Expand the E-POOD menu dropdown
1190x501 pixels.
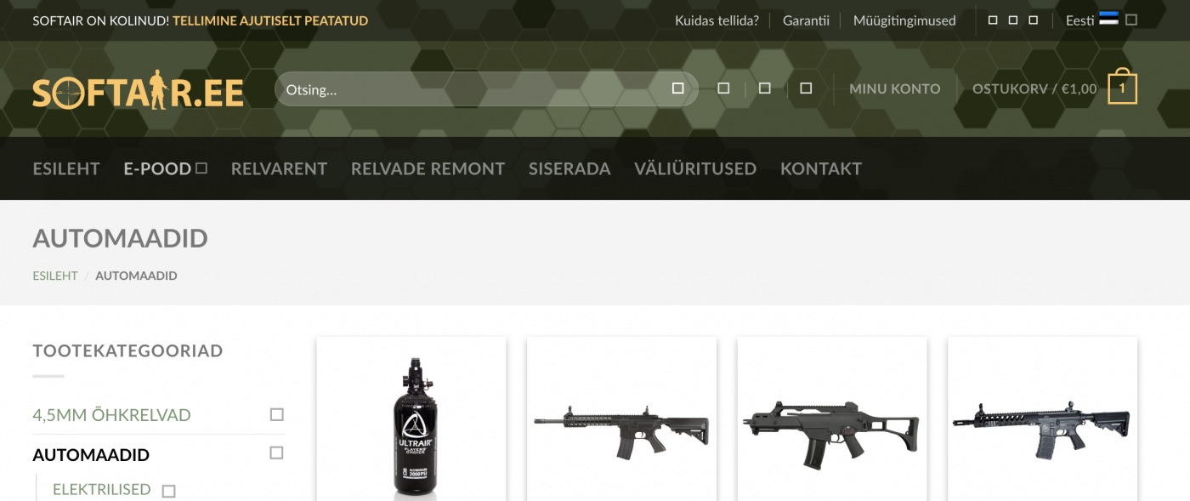(x=201, y=168)
